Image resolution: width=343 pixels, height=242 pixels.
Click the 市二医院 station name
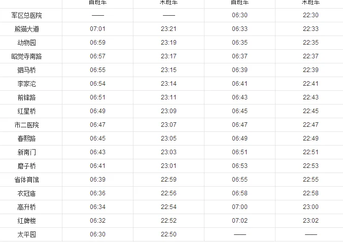(27, 125)
